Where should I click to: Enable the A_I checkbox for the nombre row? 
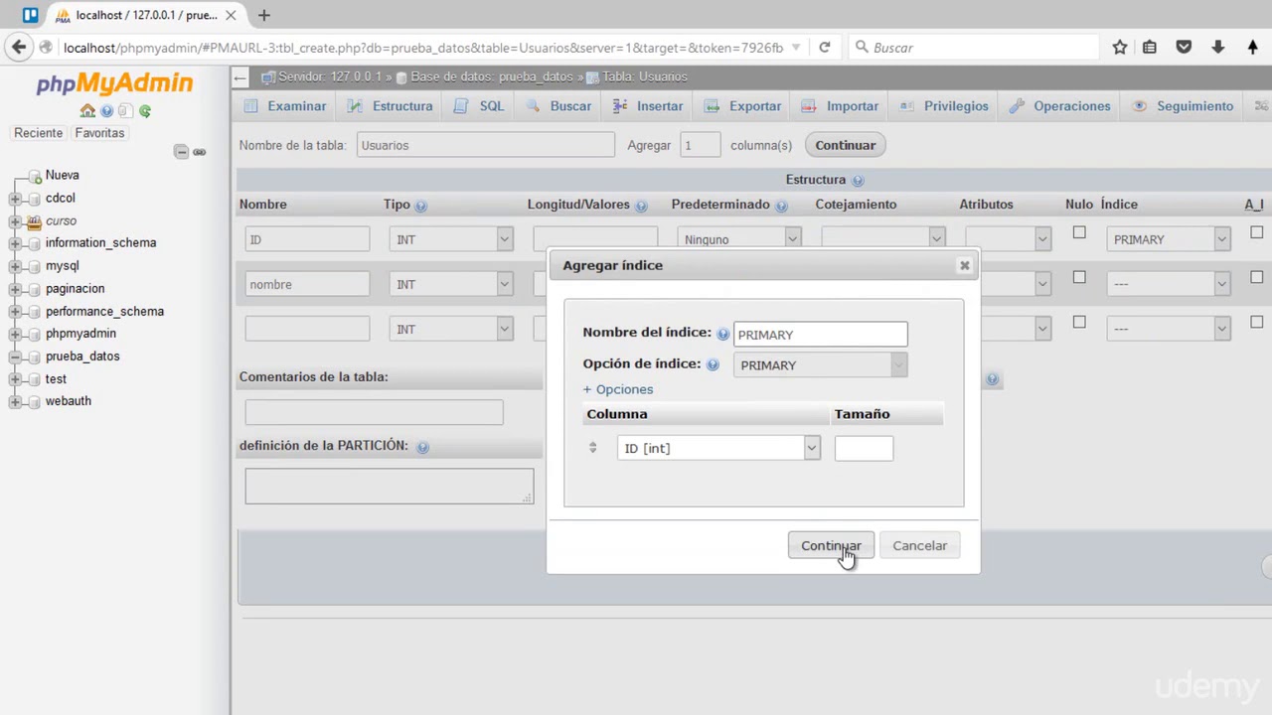(x=1256, y=277)
